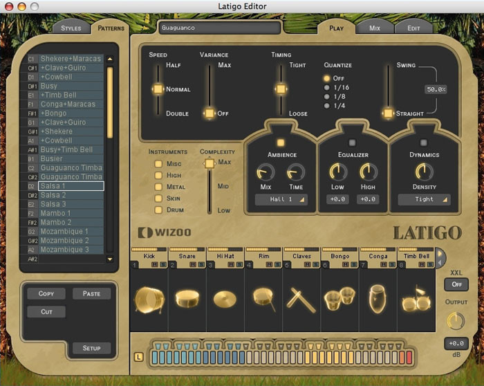The image size is (484, 386).
Task: Toggle the Equalizer power light
Action: coord(352,143)
